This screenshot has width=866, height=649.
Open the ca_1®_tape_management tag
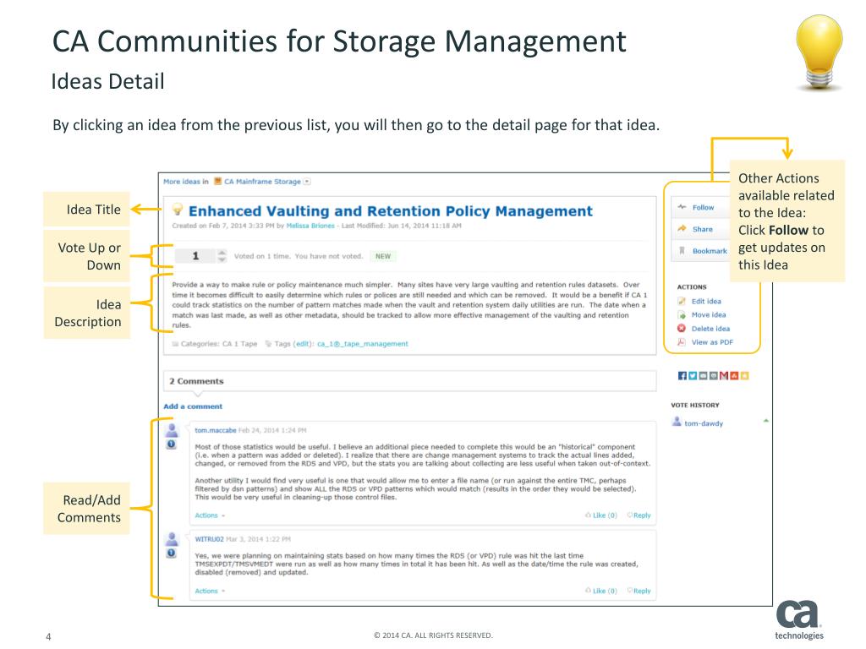pyautogui.click(x=363, y=343)
